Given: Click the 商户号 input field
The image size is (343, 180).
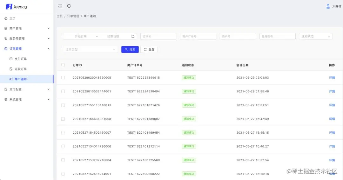Looking at the screenshot, I should (x=238, y=36).
